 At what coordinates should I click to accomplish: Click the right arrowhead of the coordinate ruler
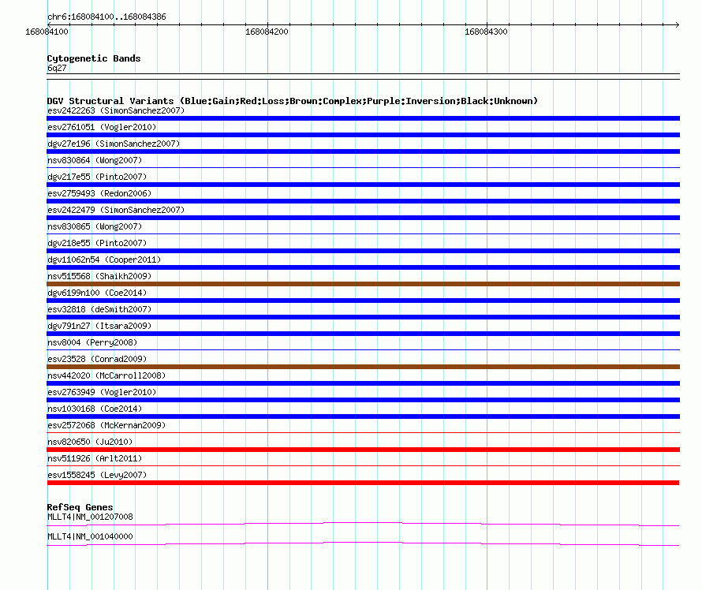click(678, 24)
